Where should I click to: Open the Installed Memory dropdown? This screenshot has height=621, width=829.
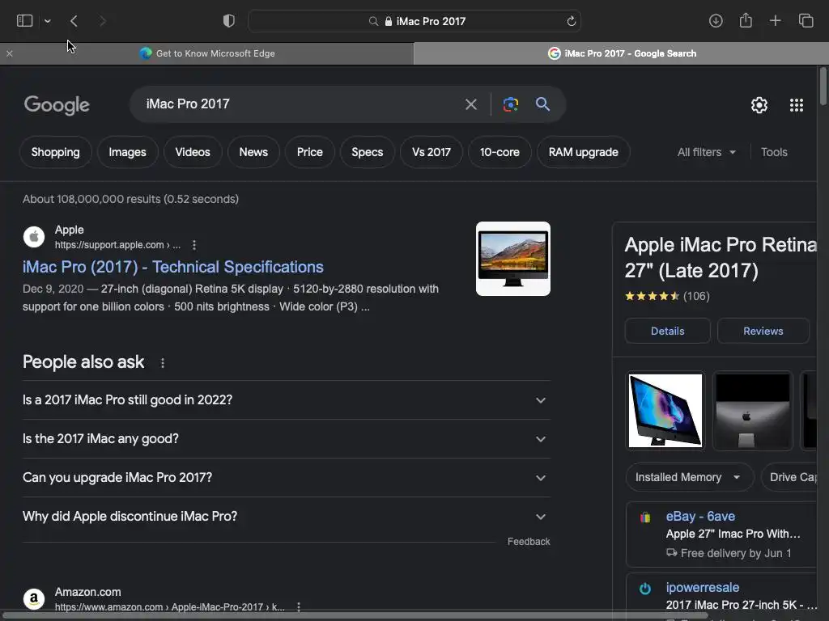(690, 477)
